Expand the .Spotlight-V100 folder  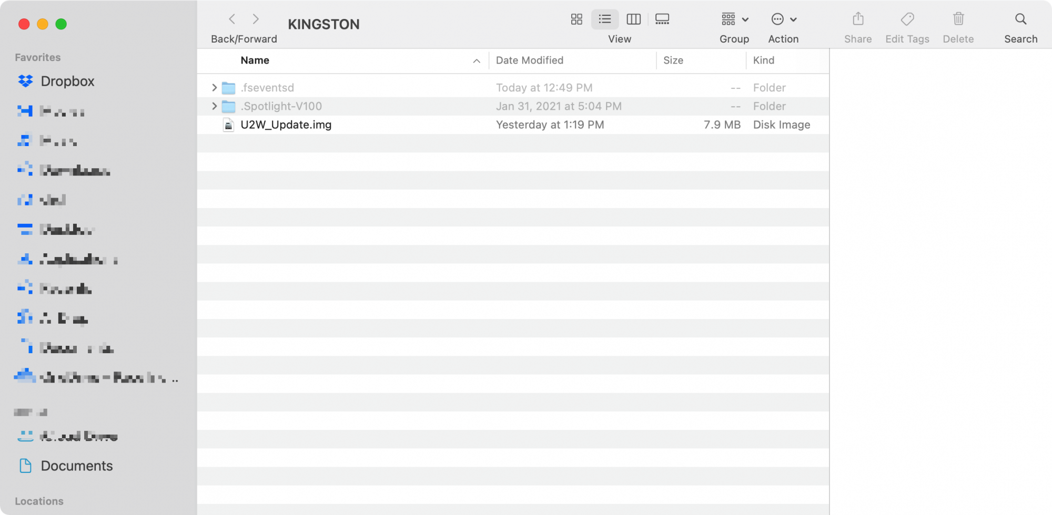pos(214,106)
